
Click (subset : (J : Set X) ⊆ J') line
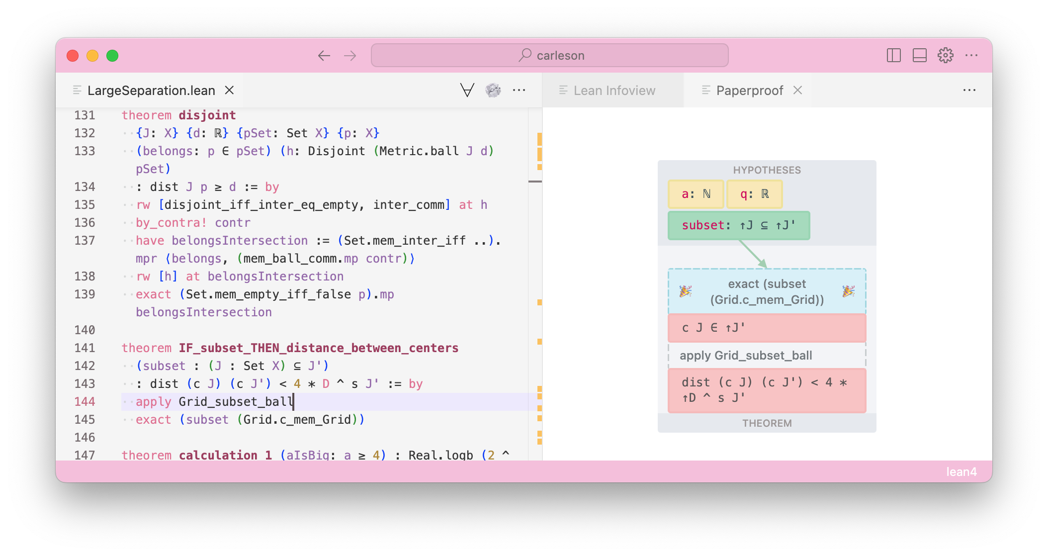232,366
